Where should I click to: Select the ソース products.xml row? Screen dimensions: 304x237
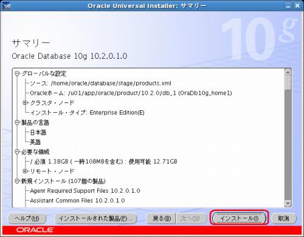(100, 83)
